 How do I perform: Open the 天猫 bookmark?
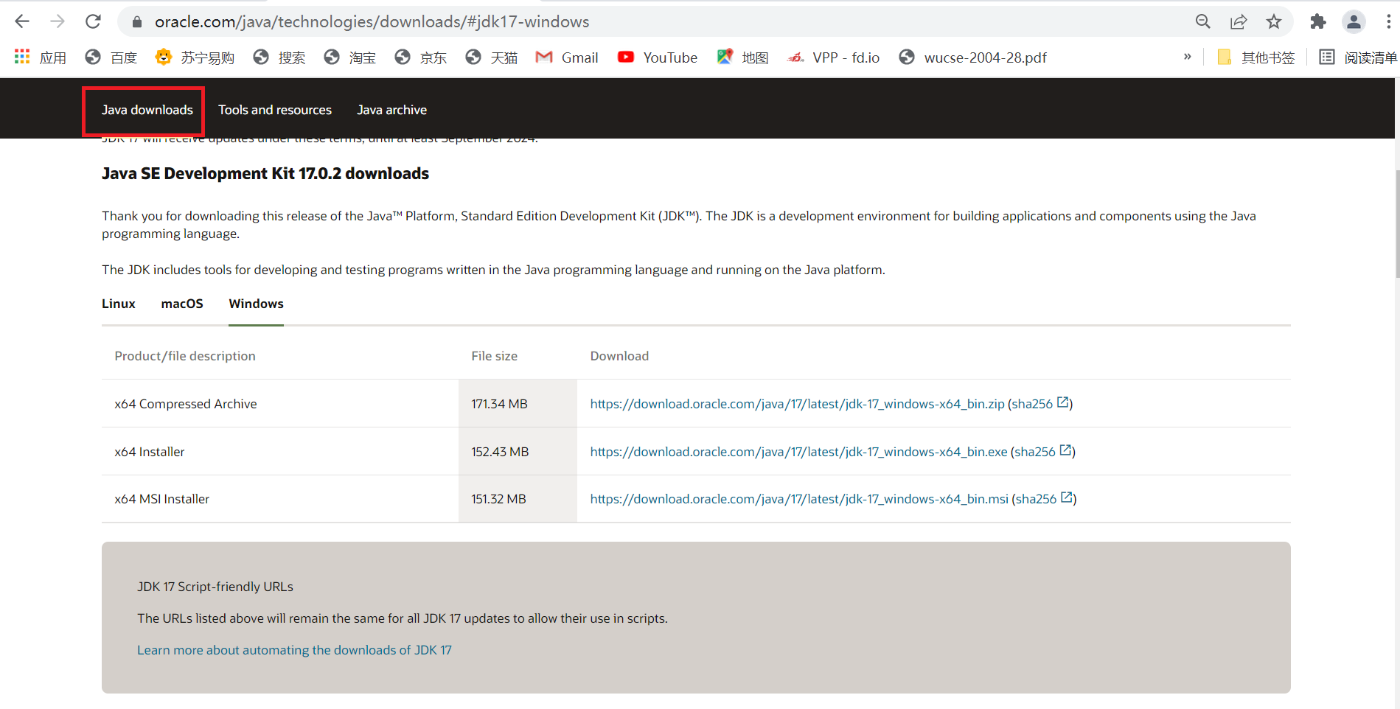491,57
